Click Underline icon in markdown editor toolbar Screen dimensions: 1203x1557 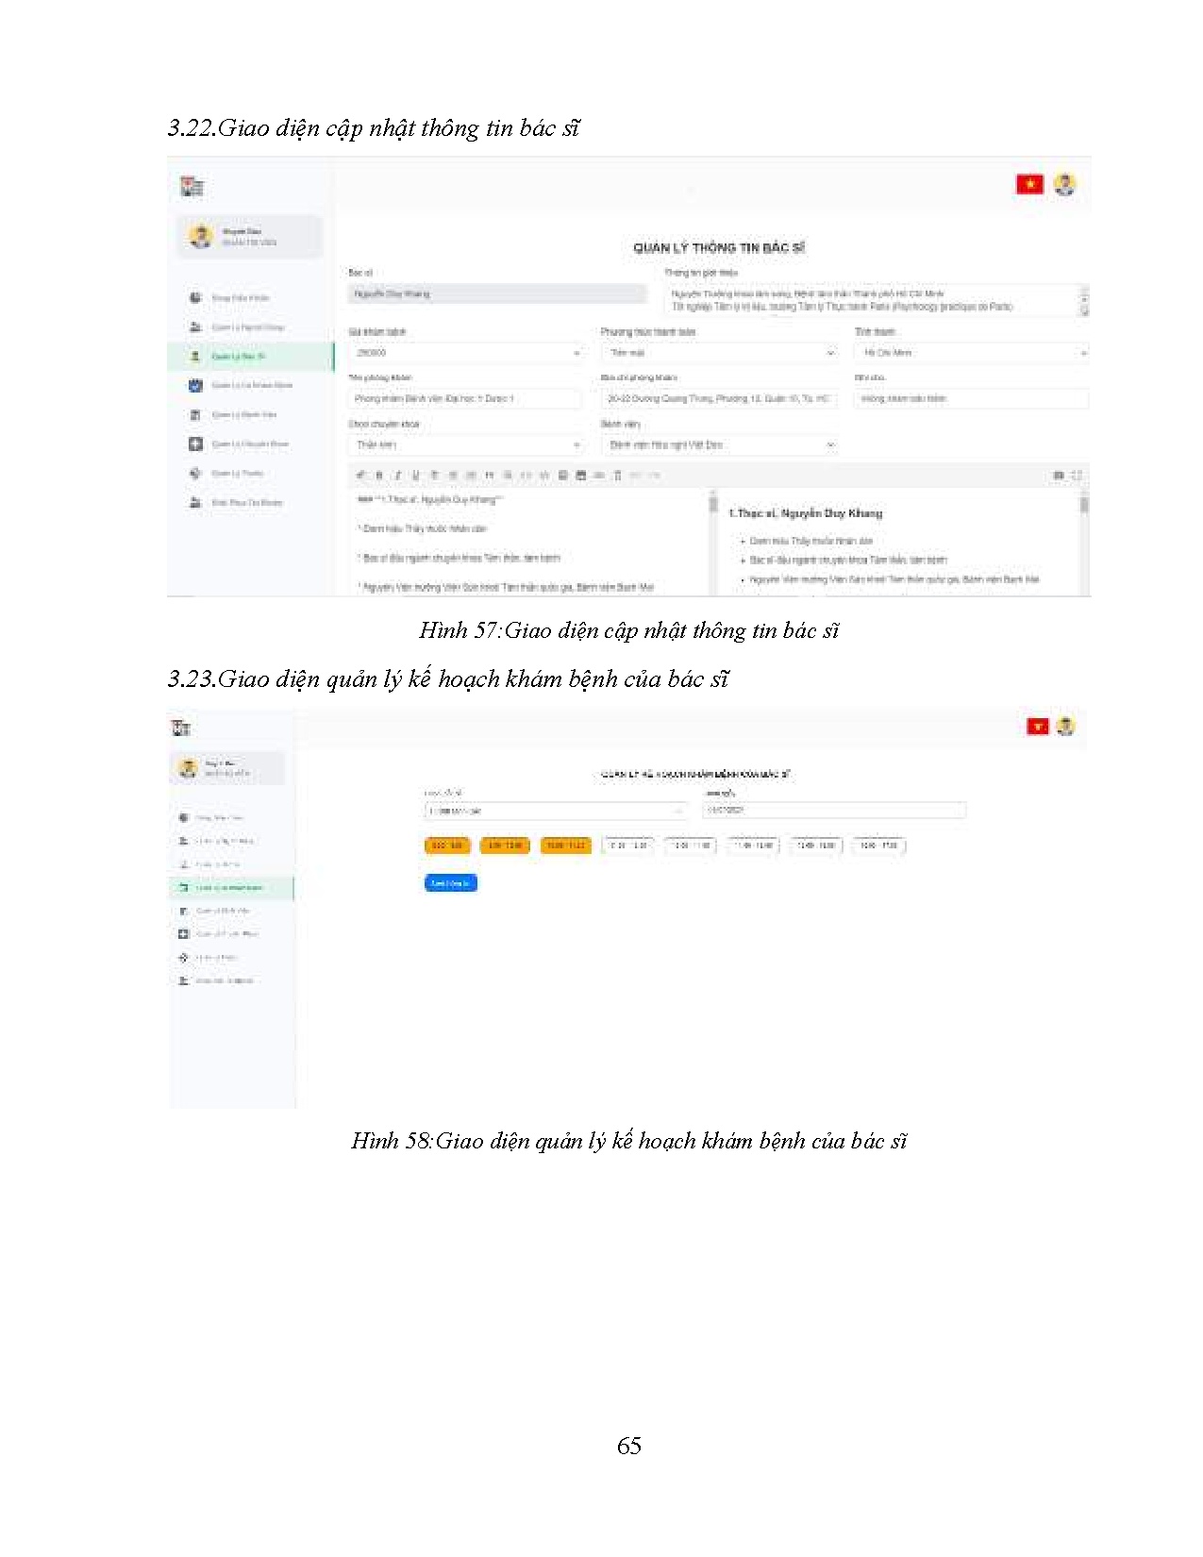[416, 476]
